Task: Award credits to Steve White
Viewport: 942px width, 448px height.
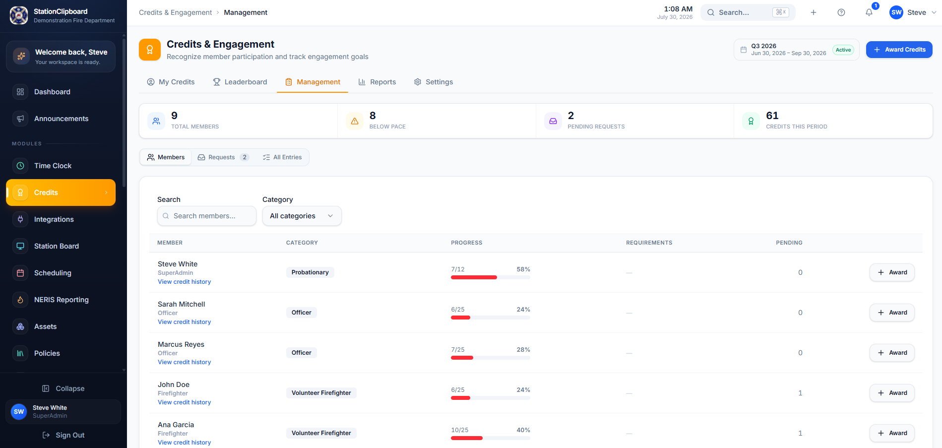Action: click(892, 272)
